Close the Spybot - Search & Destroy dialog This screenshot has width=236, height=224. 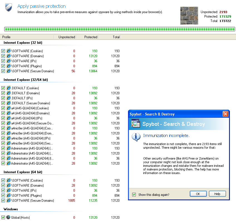(225, 114)
